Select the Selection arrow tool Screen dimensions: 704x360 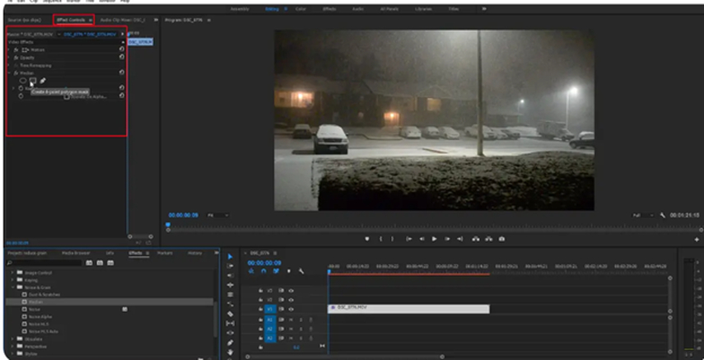[230, 257]
